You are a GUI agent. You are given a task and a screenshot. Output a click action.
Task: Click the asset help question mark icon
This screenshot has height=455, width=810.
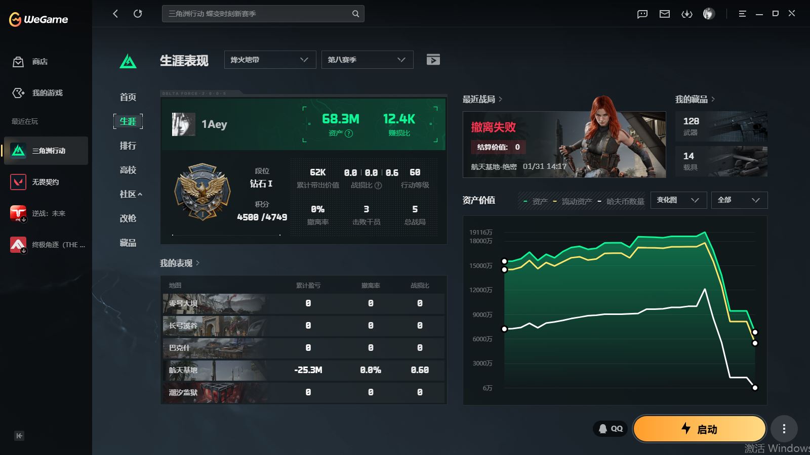click(349, 133)
